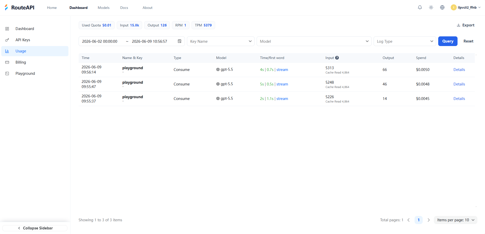Click the Input help question-mark icon

pyautogui.click(x=337, y=58)
